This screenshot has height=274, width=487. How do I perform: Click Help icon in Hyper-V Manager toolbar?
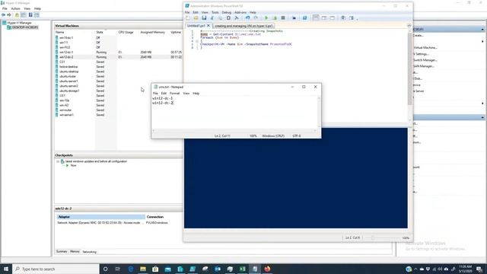(x=30, y=15)
